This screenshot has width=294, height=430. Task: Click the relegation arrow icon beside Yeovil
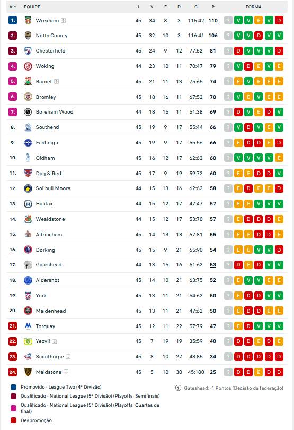pos(55,341)
